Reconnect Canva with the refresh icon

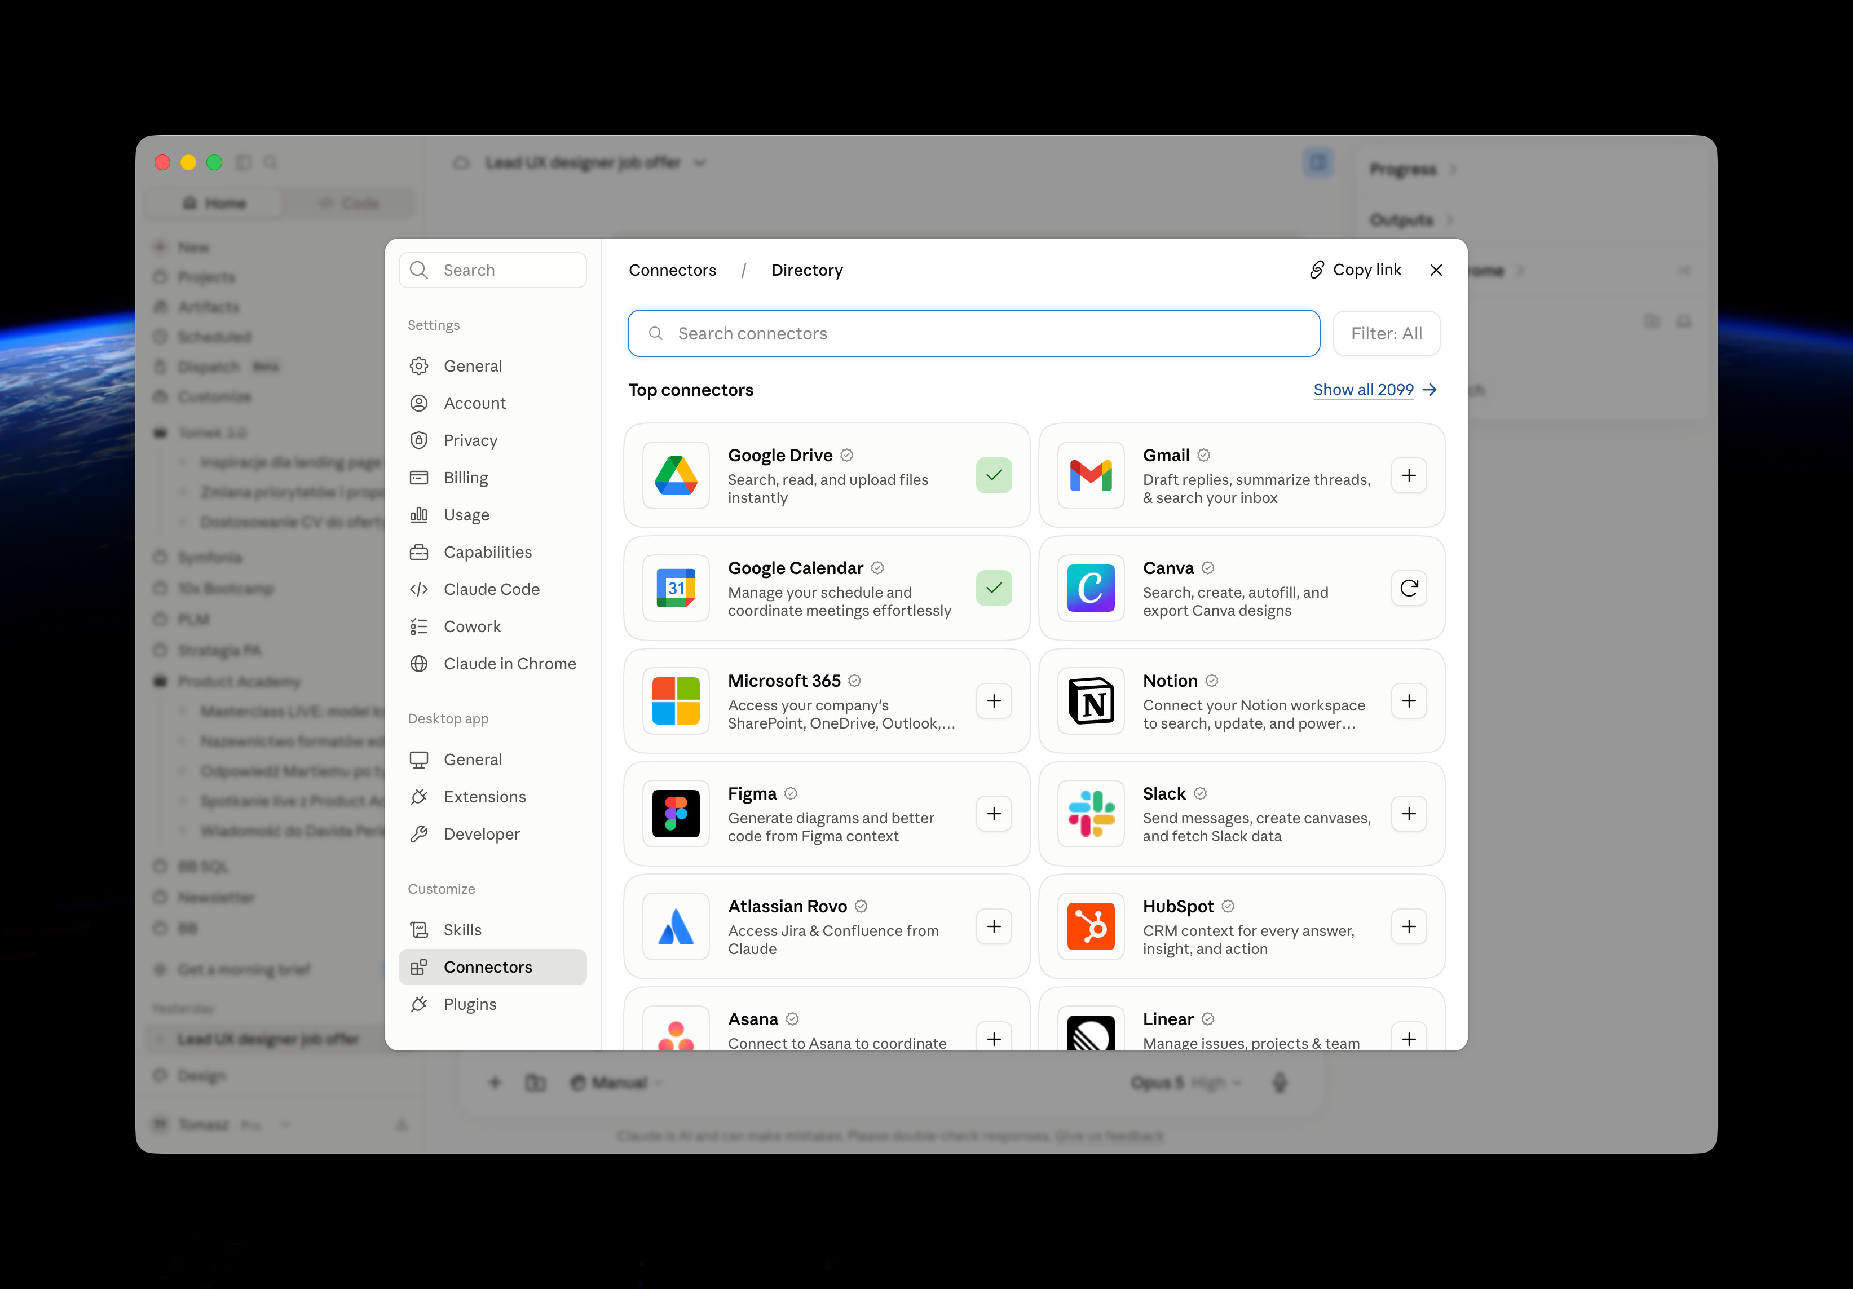pyautogui.click(x=1409, y=589)
